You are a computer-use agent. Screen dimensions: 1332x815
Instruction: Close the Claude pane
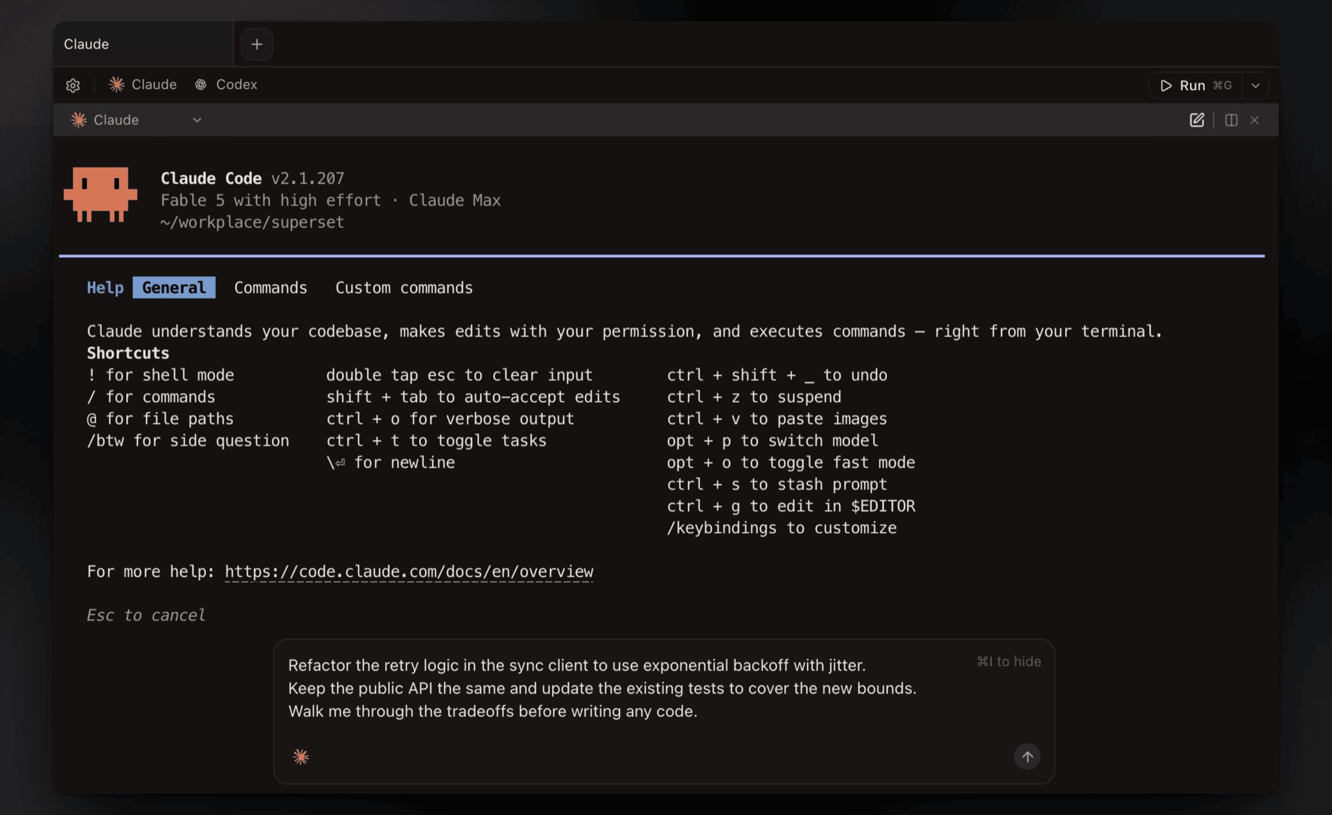pyautogui.click(x=1255, y=120)
